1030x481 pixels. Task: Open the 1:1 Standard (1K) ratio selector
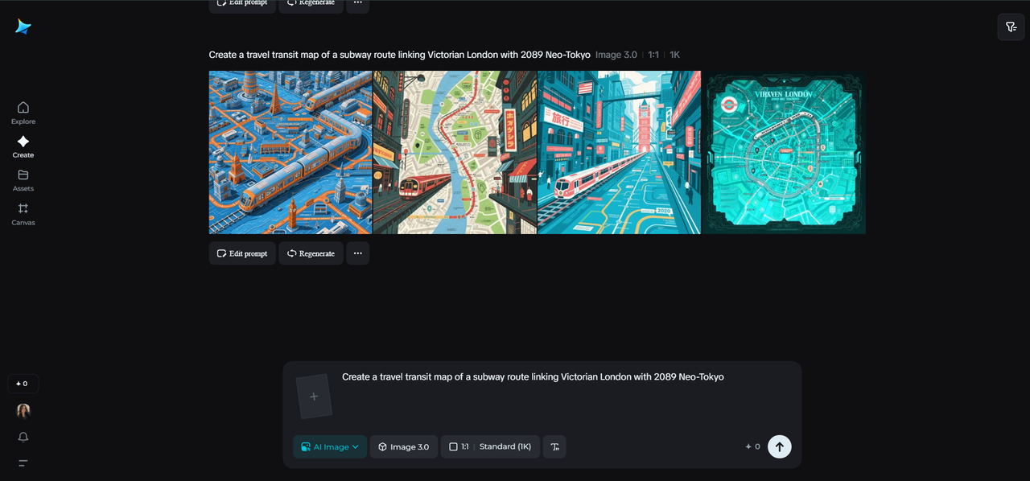(490, 446)
